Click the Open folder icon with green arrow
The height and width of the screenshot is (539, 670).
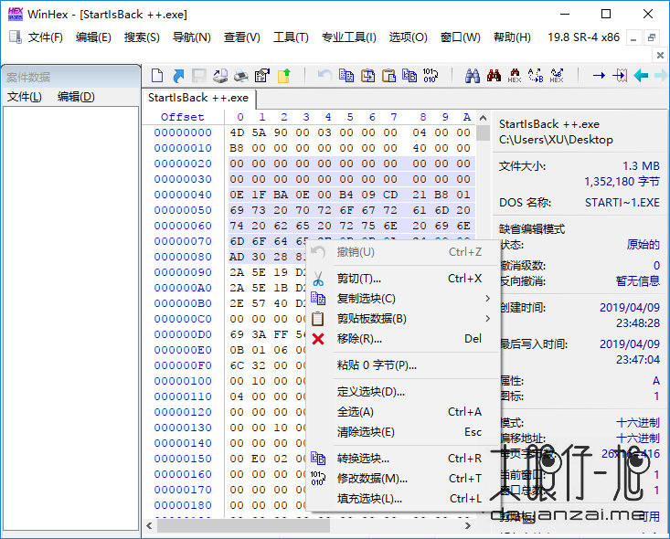[x=283, y=76]
